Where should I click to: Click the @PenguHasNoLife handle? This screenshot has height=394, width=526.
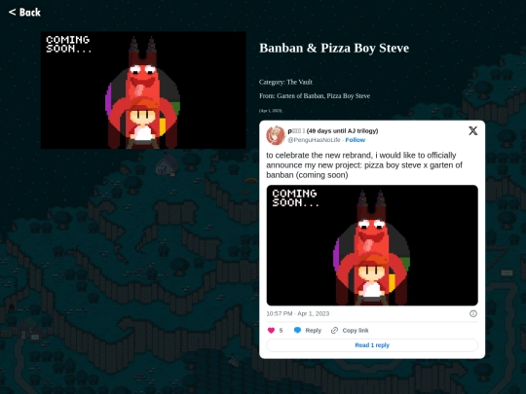[x=314, y=140]
